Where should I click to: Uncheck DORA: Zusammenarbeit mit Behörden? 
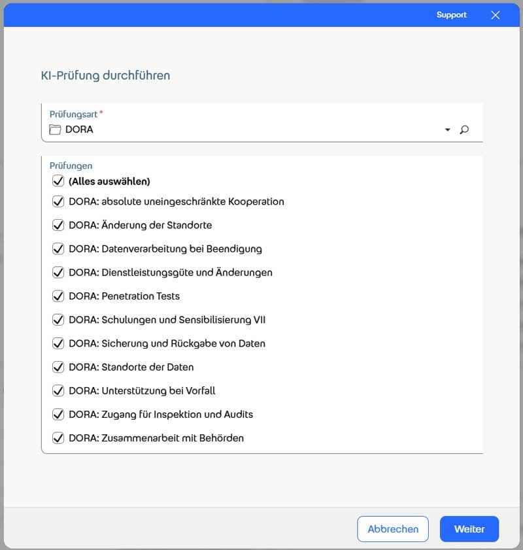58,438
